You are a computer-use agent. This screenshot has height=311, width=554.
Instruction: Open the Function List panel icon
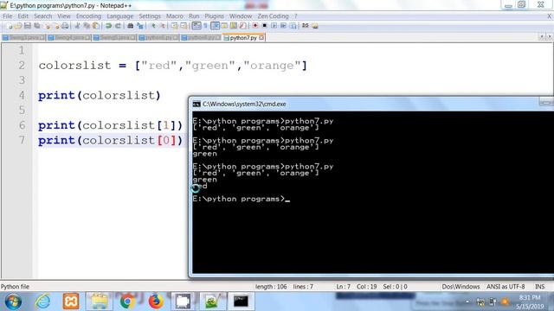(242, 26)
